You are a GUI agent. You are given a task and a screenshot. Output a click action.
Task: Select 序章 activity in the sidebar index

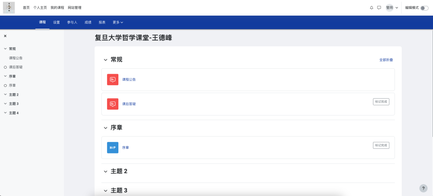(x=12, y=86)
